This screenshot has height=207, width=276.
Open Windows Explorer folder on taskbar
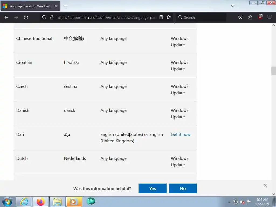(x=57, y=202)
